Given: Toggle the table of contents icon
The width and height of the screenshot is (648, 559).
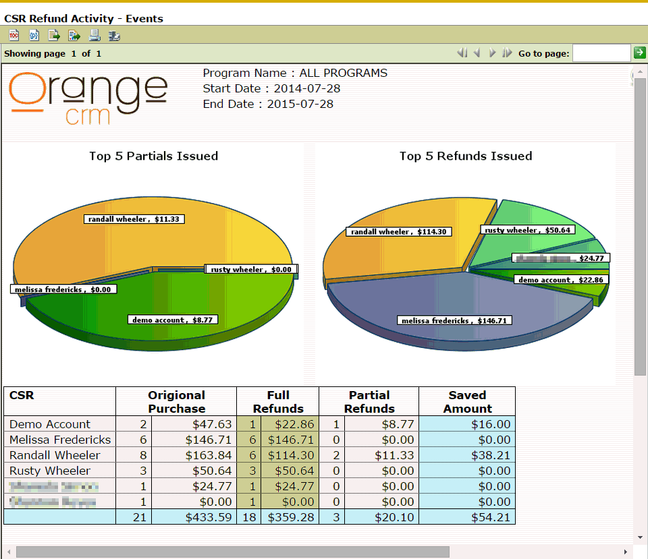Looking at the screenshot, I should pos(13,36).
